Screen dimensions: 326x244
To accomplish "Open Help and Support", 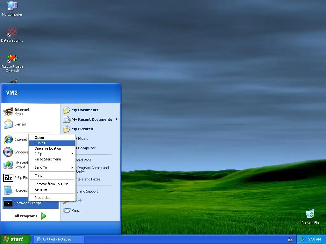I will click(x=87, y=191).
